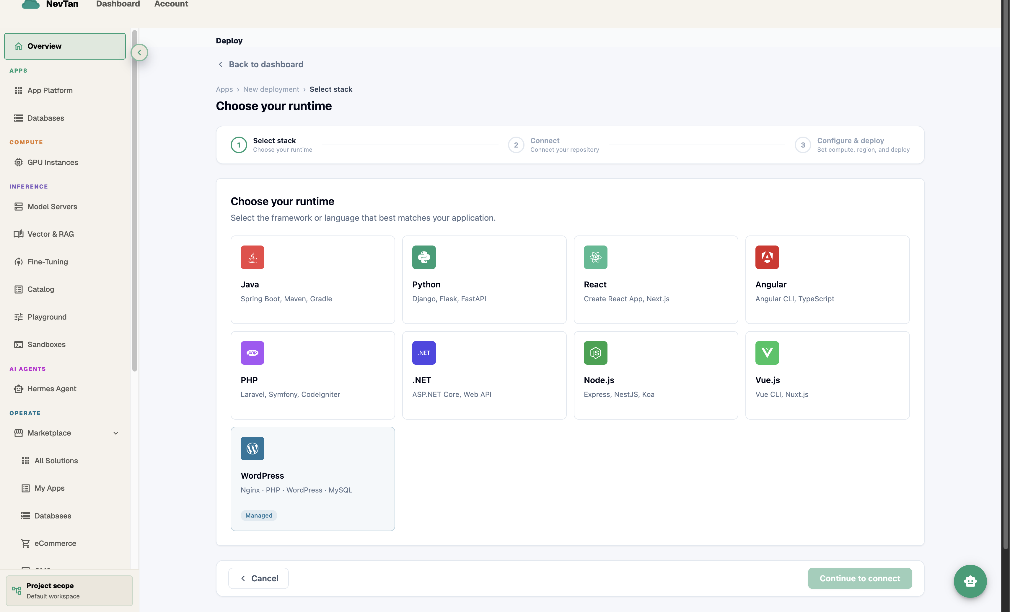This screenshot has width=1010, height=612.
Task: Click the sidebar scrollbar
Action: pyautogui.click(x=134, y=201)
